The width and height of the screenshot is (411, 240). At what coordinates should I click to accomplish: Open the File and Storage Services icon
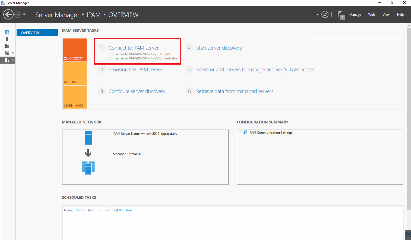(7, 53)
